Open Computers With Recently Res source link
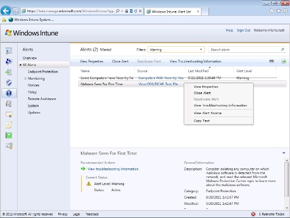Screen dimensions: 290x218 (x=161, y=78)
